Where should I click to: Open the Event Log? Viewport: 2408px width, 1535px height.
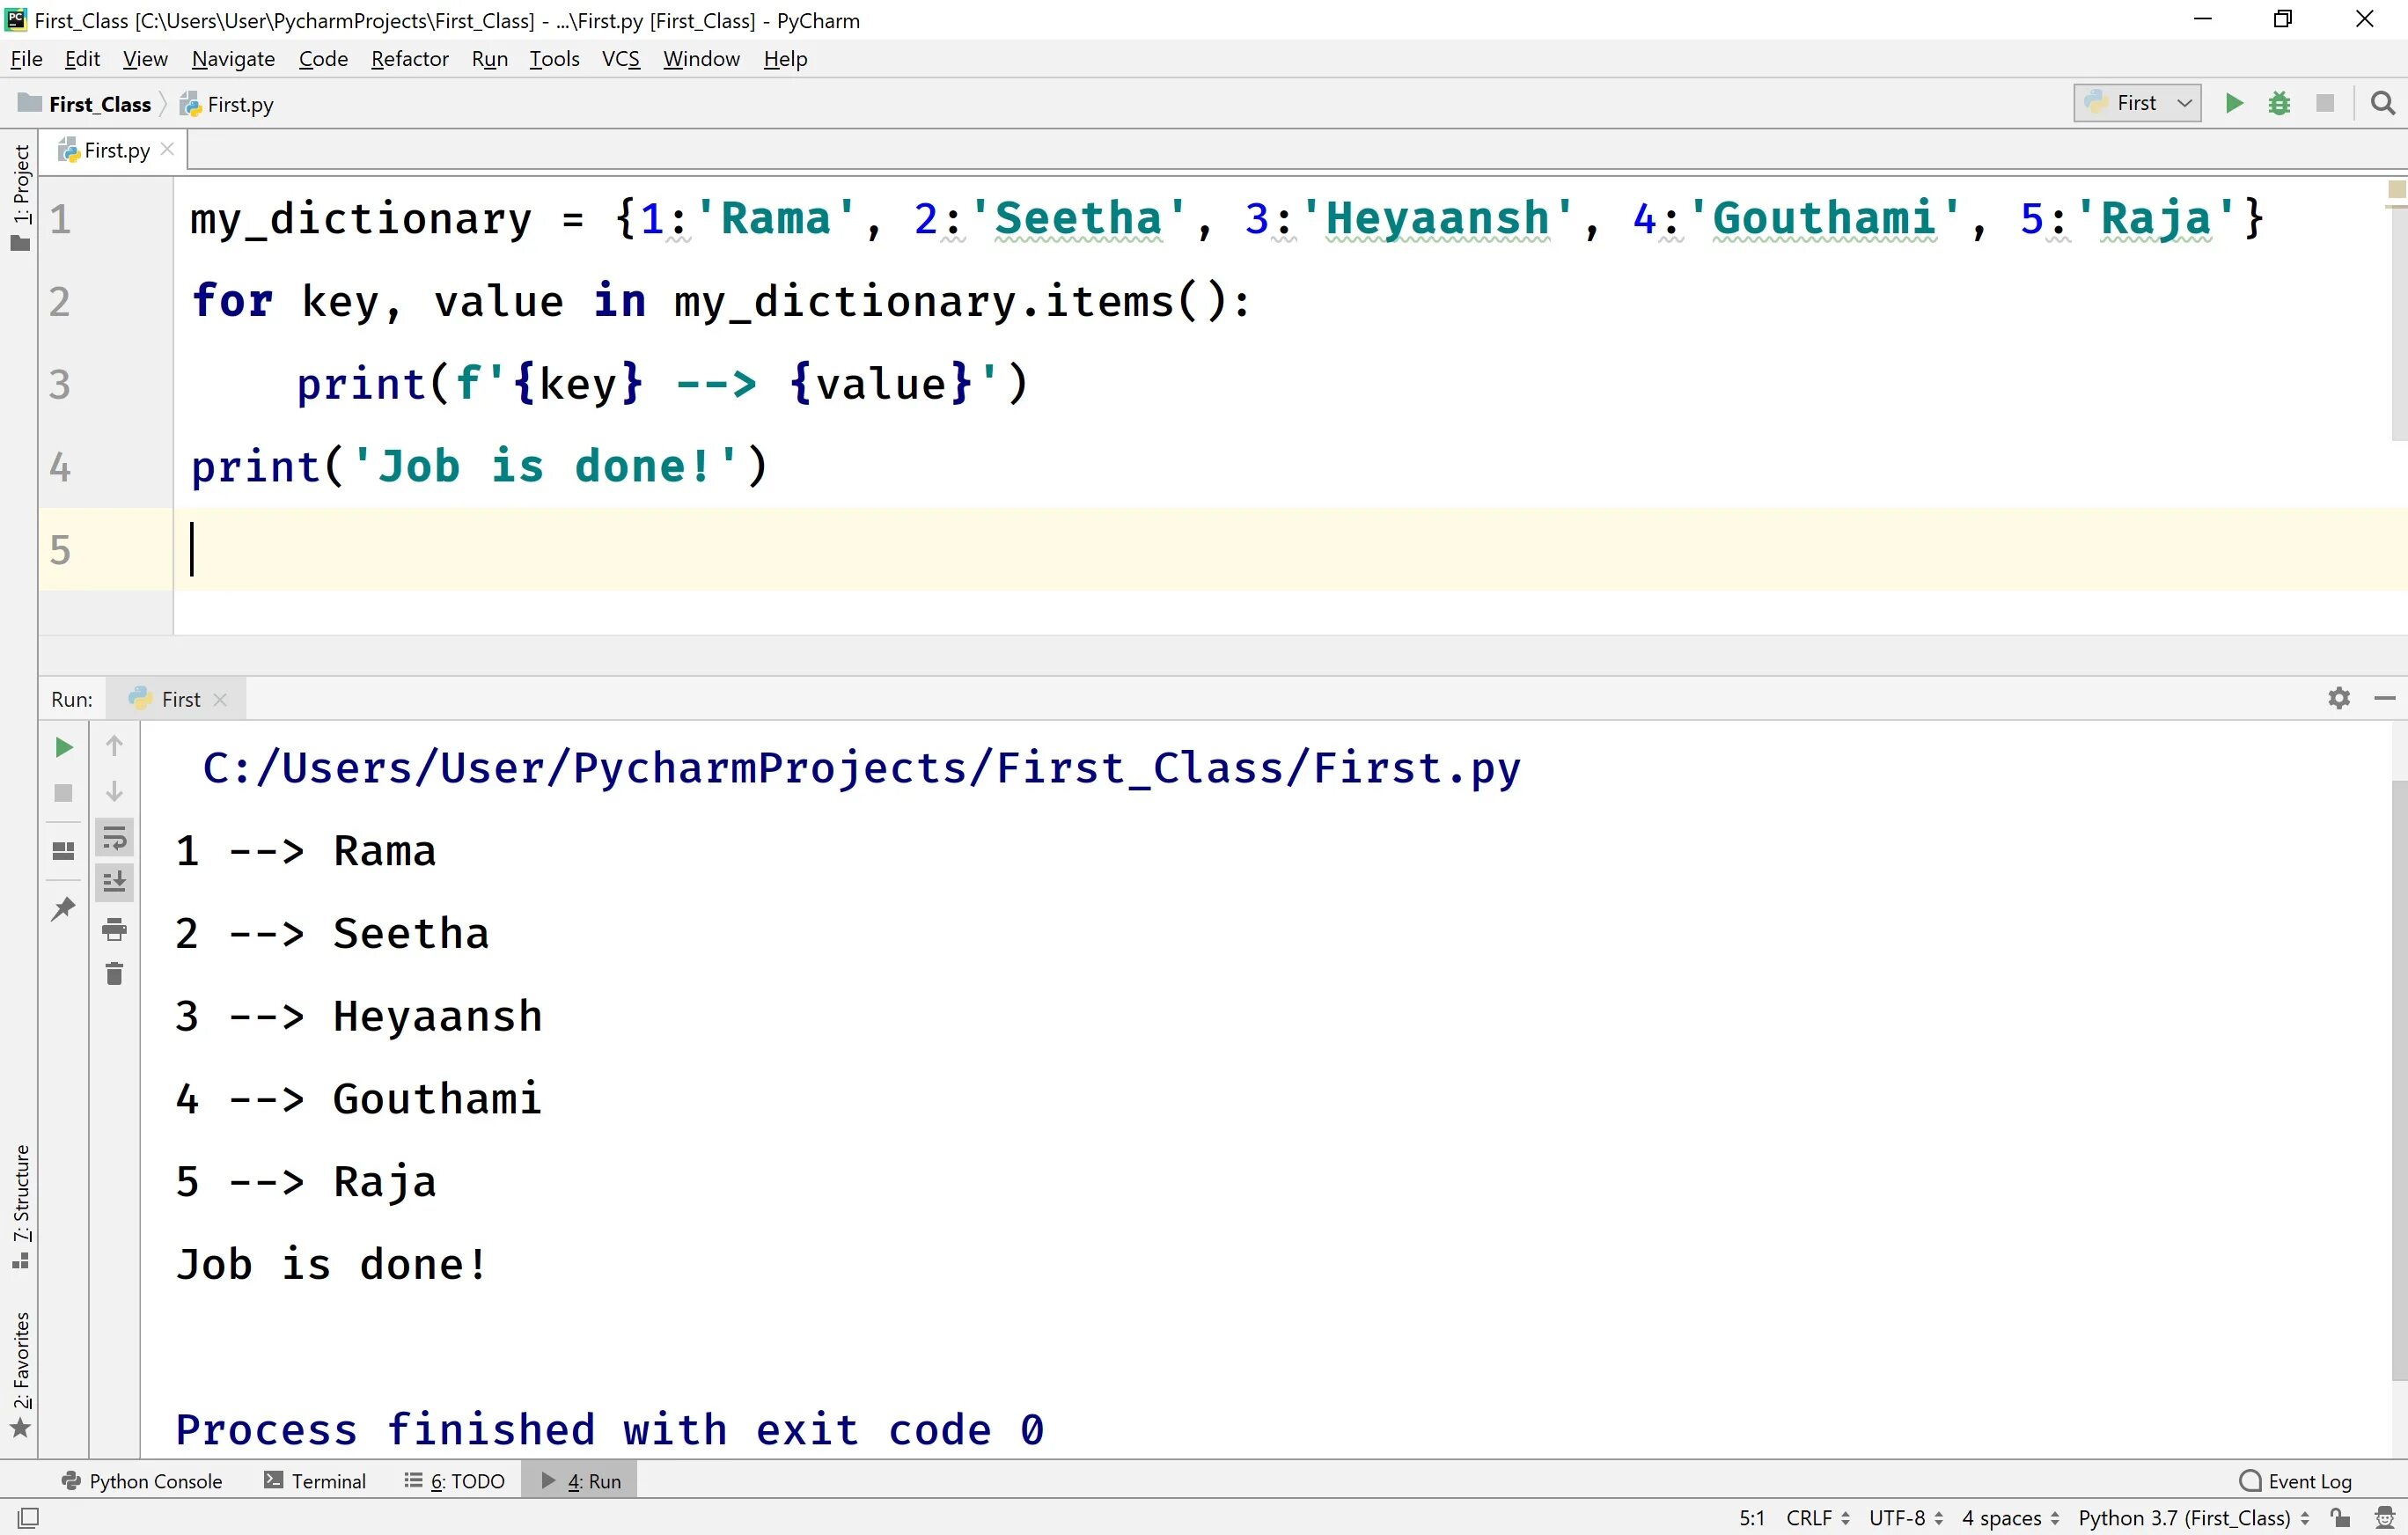click(2297, 1481)
